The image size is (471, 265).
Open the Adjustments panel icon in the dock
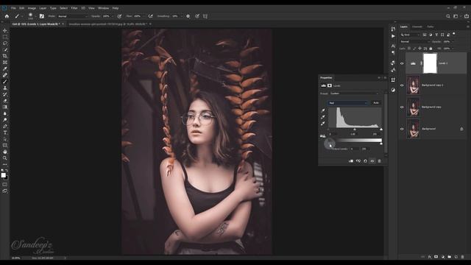click(x=393, y=90)
